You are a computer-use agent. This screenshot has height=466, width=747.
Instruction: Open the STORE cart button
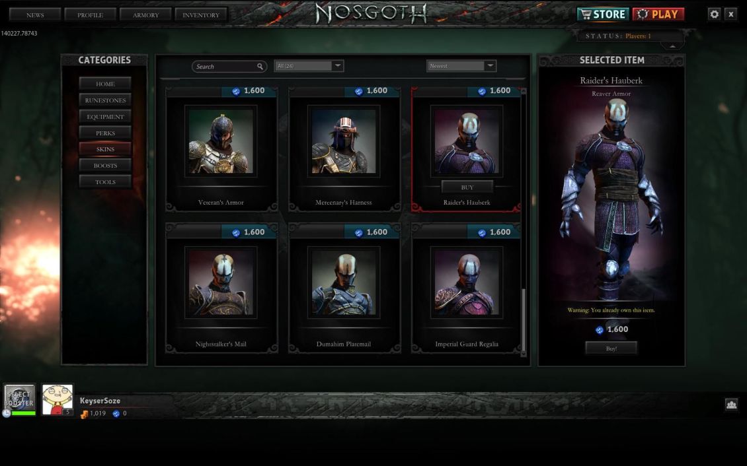click(x=603, y=15)
